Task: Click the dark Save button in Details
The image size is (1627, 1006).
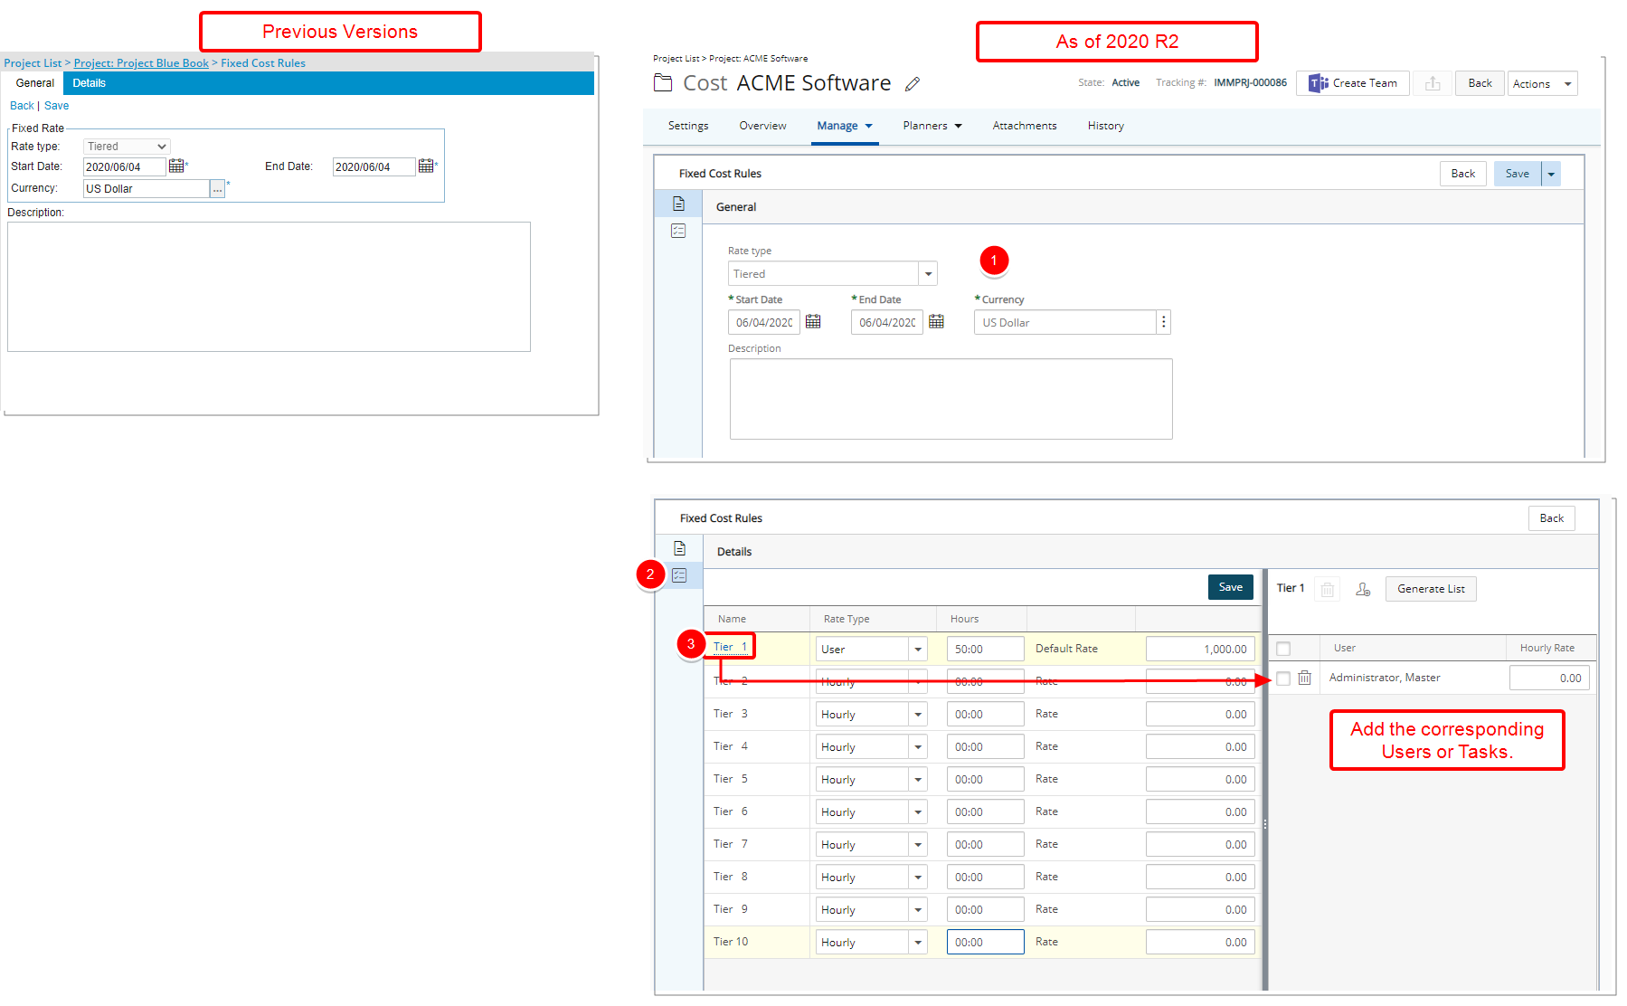Action: (x=1230, y=587)
